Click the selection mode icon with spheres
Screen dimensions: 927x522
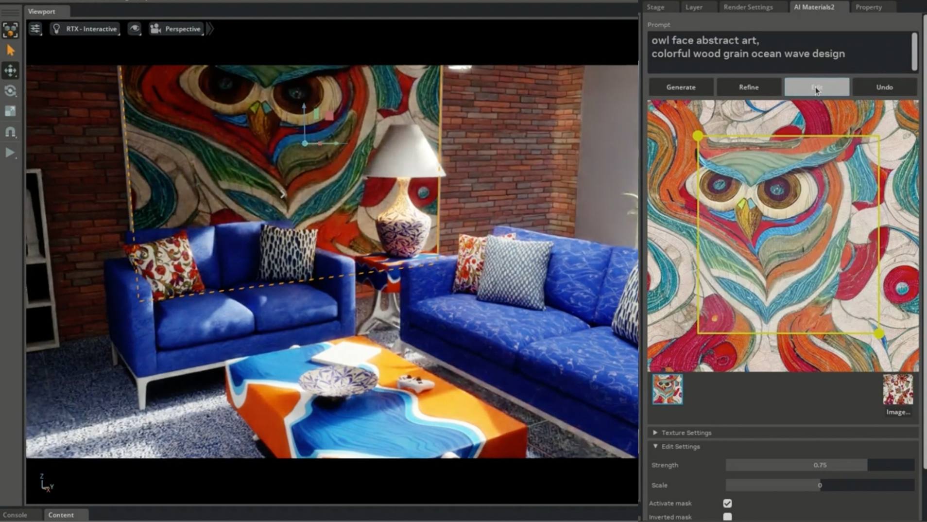(x=10, y=30)
